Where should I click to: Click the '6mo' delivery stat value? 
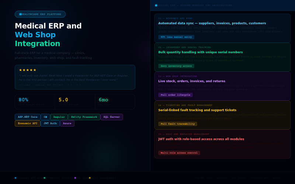pos(104,100)
